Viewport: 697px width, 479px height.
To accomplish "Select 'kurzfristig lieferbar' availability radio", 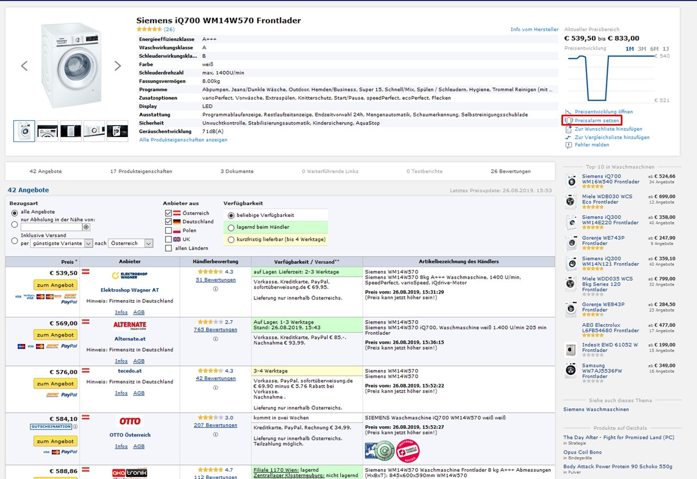I will (231, 239).
